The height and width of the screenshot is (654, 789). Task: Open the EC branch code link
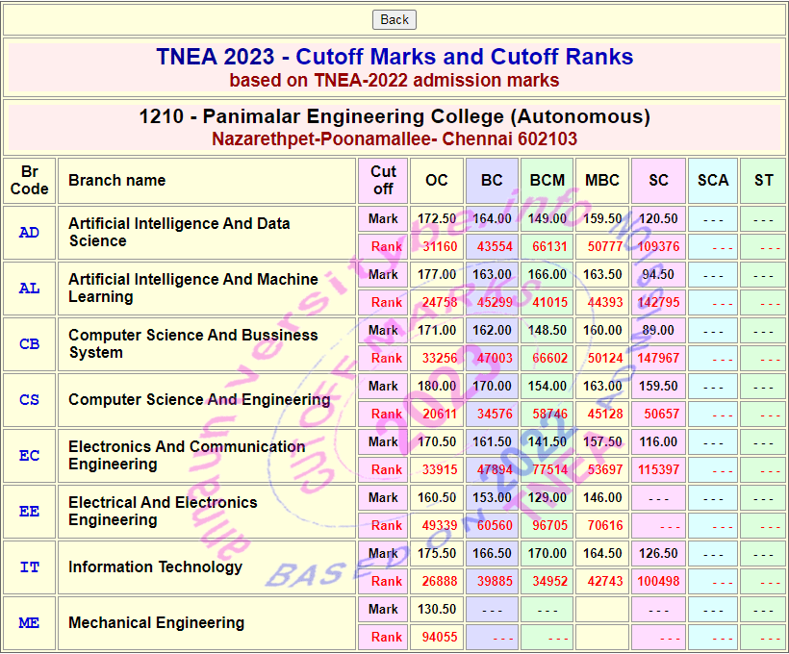pos(29,456)
